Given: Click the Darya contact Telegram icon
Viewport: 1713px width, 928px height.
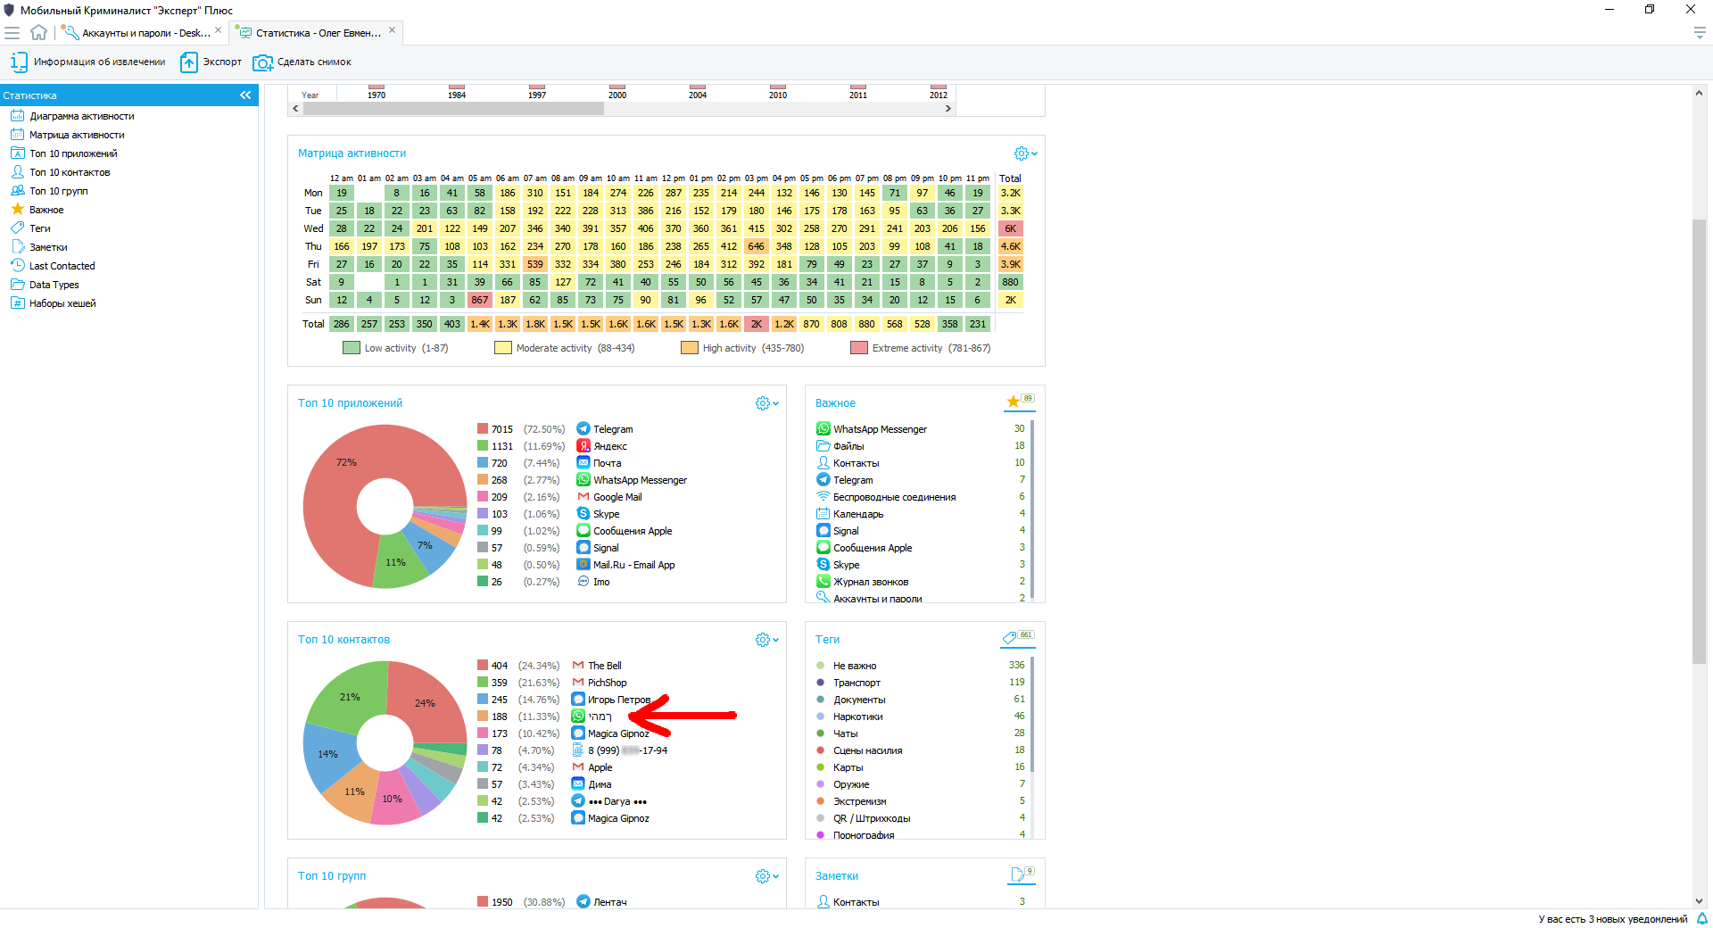Looking at the screenshot, I should click(x=578, y=801).
